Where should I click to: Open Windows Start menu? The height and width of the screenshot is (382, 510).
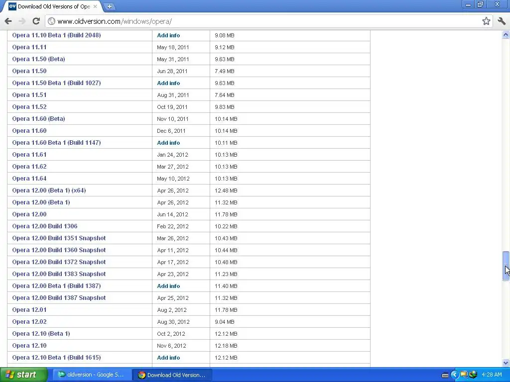tap(23, 375)
